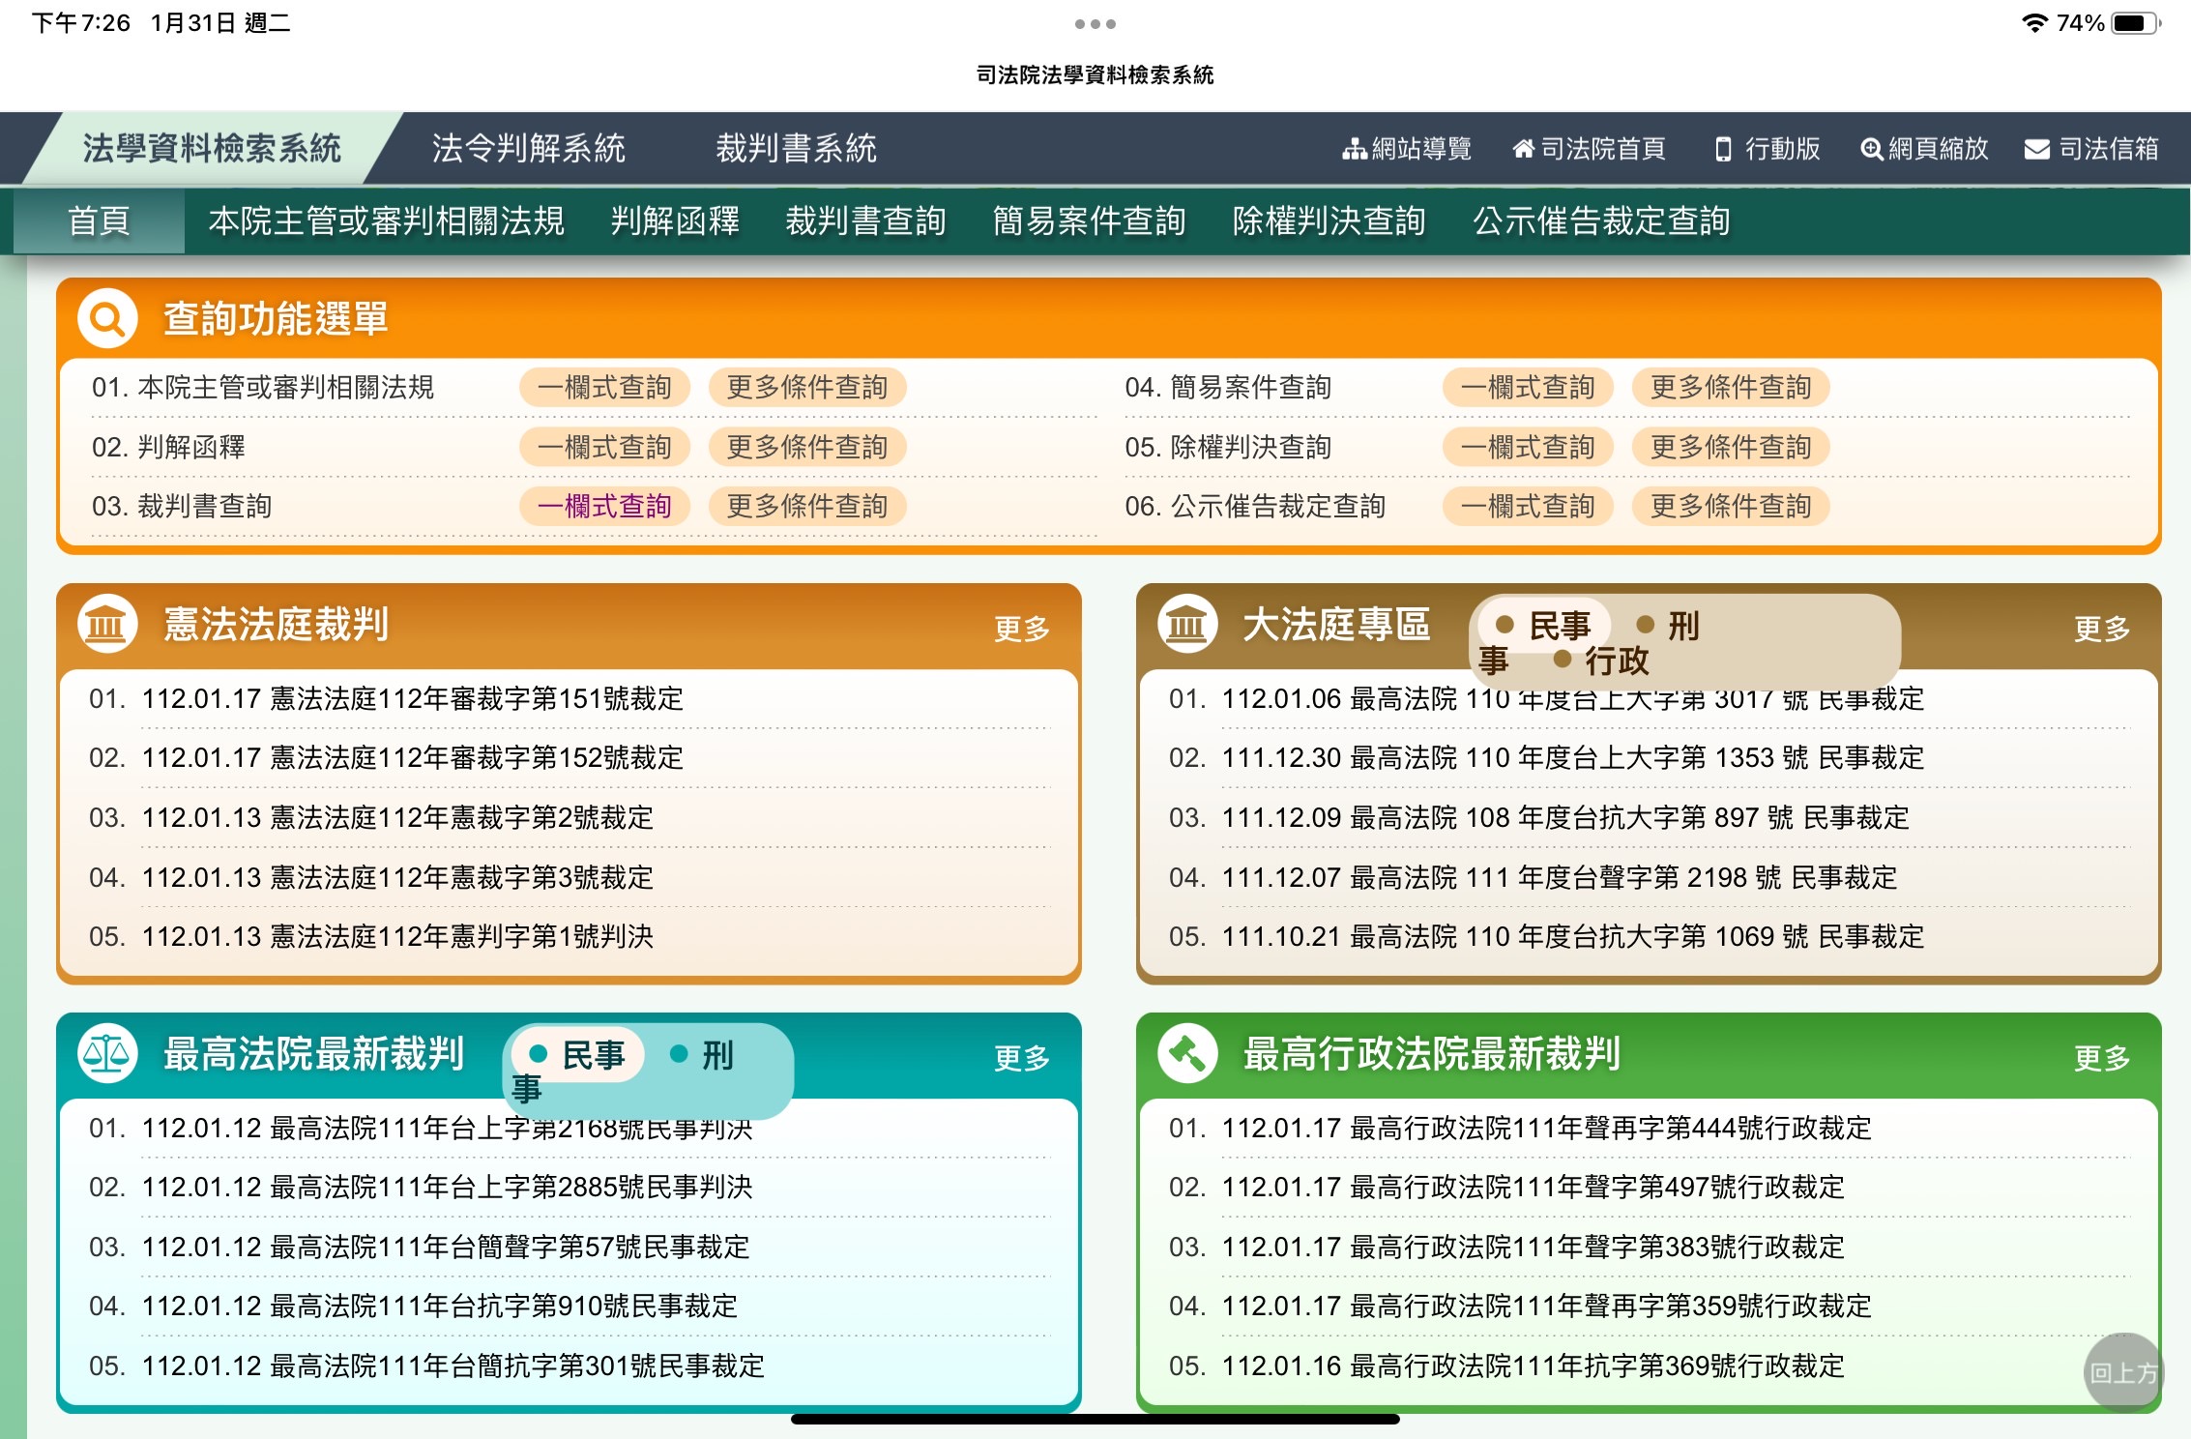Expand 更多 in 最高行政法院最新裁判 panel

2101,1058
